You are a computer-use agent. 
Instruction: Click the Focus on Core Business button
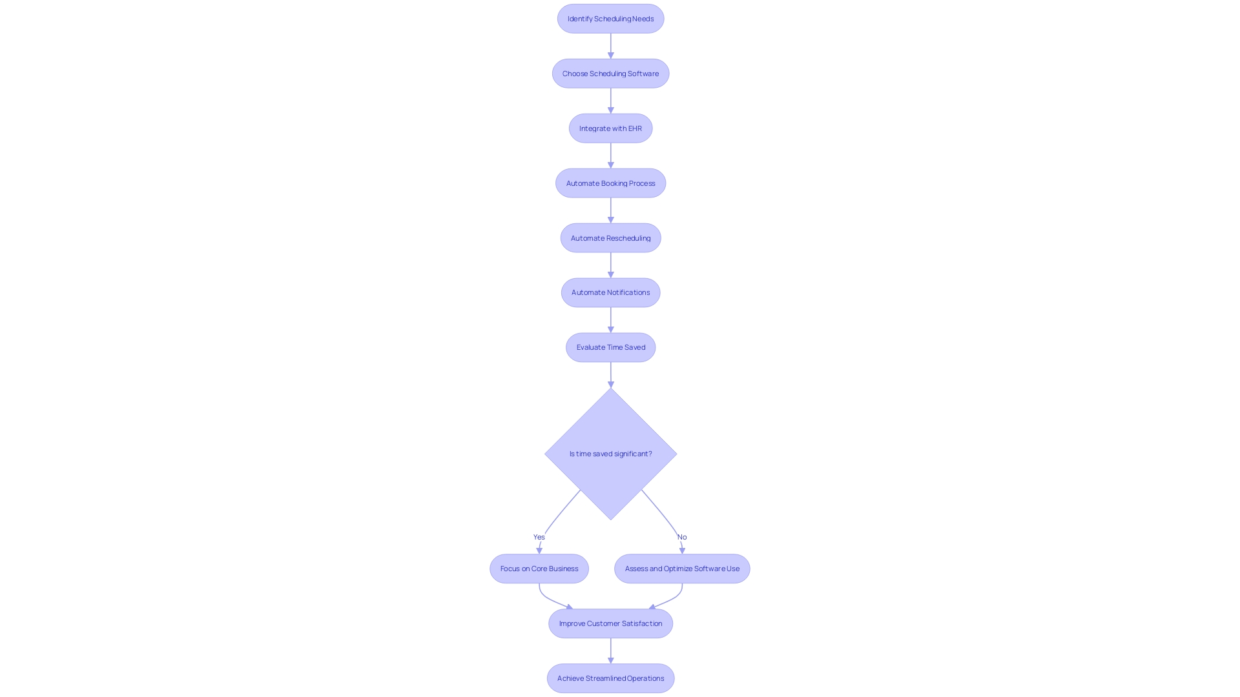click(538, 569)
